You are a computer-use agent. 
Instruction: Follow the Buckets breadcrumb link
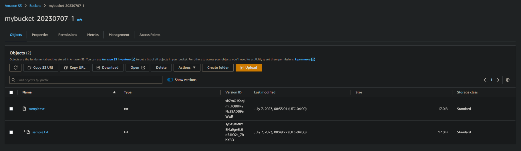[x=35, y=6]
